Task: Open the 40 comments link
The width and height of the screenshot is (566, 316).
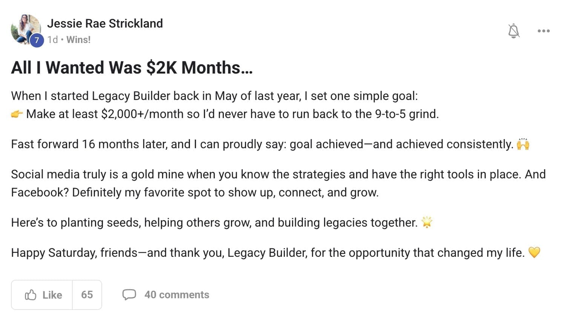Action: pos(177,295)
